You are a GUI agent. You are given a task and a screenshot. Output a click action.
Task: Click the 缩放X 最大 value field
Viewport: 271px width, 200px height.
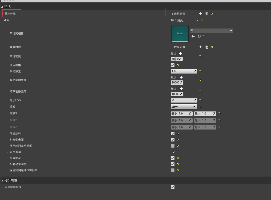point(205,113)
